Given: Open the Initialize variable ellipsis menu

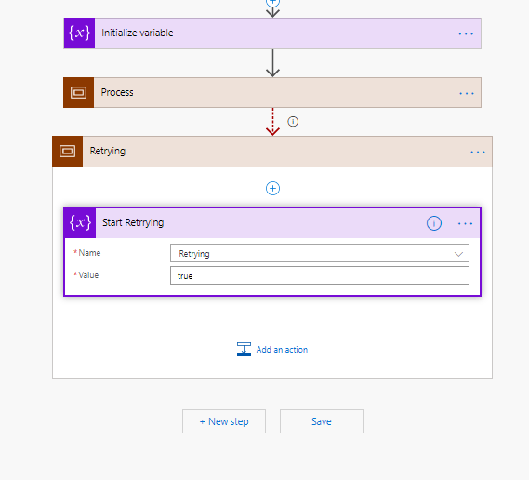Looking at the screenshot, I should [466, 33].
